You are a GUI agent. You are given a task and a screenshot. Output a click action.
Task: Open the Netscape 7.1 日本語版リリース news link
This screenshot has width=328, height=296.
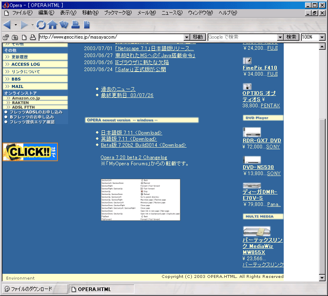155,49
